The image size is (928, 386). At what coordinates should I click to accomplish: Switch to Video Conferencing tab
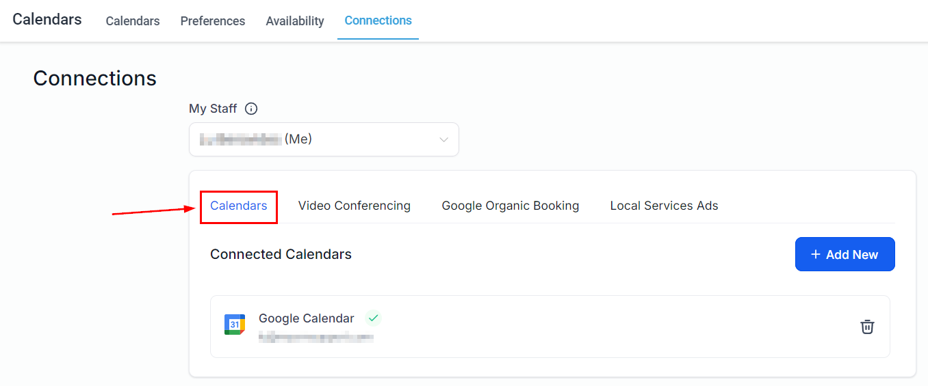(355, 206)
